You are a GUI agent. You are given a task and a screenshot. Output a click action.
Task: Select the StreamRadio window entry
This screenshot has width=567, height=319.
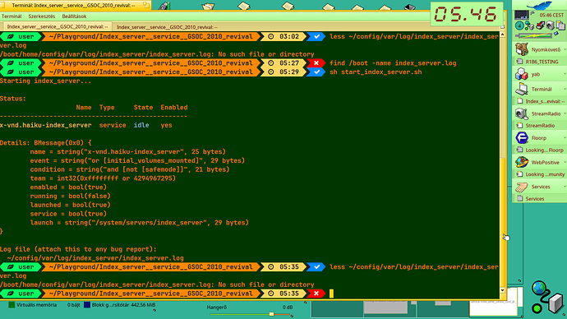tap(540, 126)
